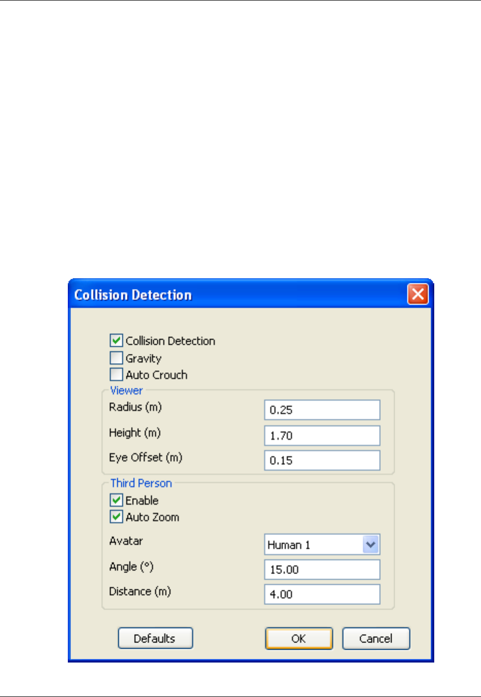Screen dimensions: 481x697
Task: Click the Cancel button
Action: (376, 638)
